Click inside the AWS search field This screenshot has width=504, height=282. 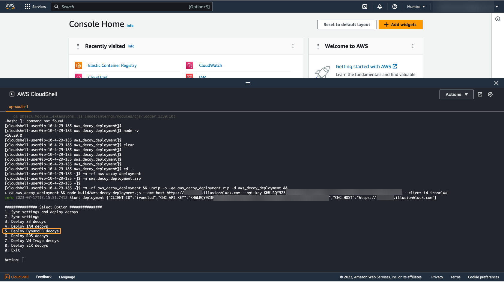pos(132,6)
